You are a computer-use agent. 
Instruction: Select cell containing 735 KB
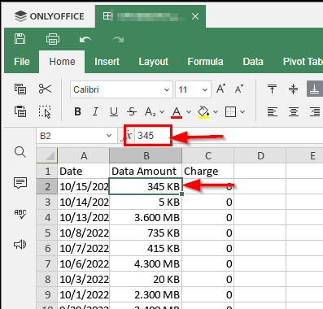[x=146, y=233]
